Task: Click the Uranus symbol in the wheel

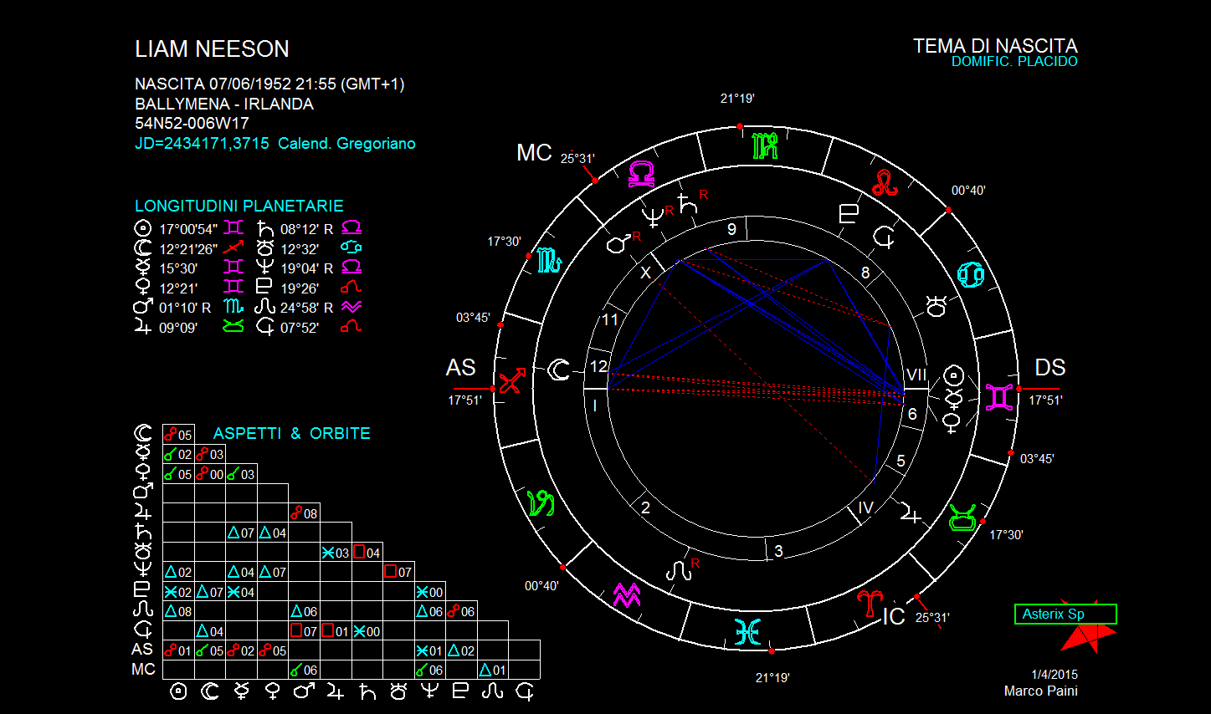Action: (936, 305)
